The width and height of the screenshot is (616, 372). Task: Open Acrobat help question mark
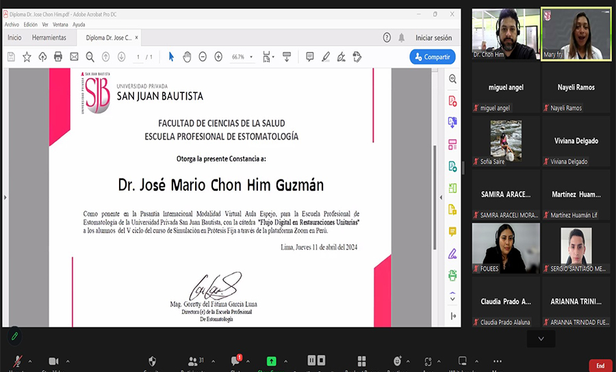click(387, 38)
